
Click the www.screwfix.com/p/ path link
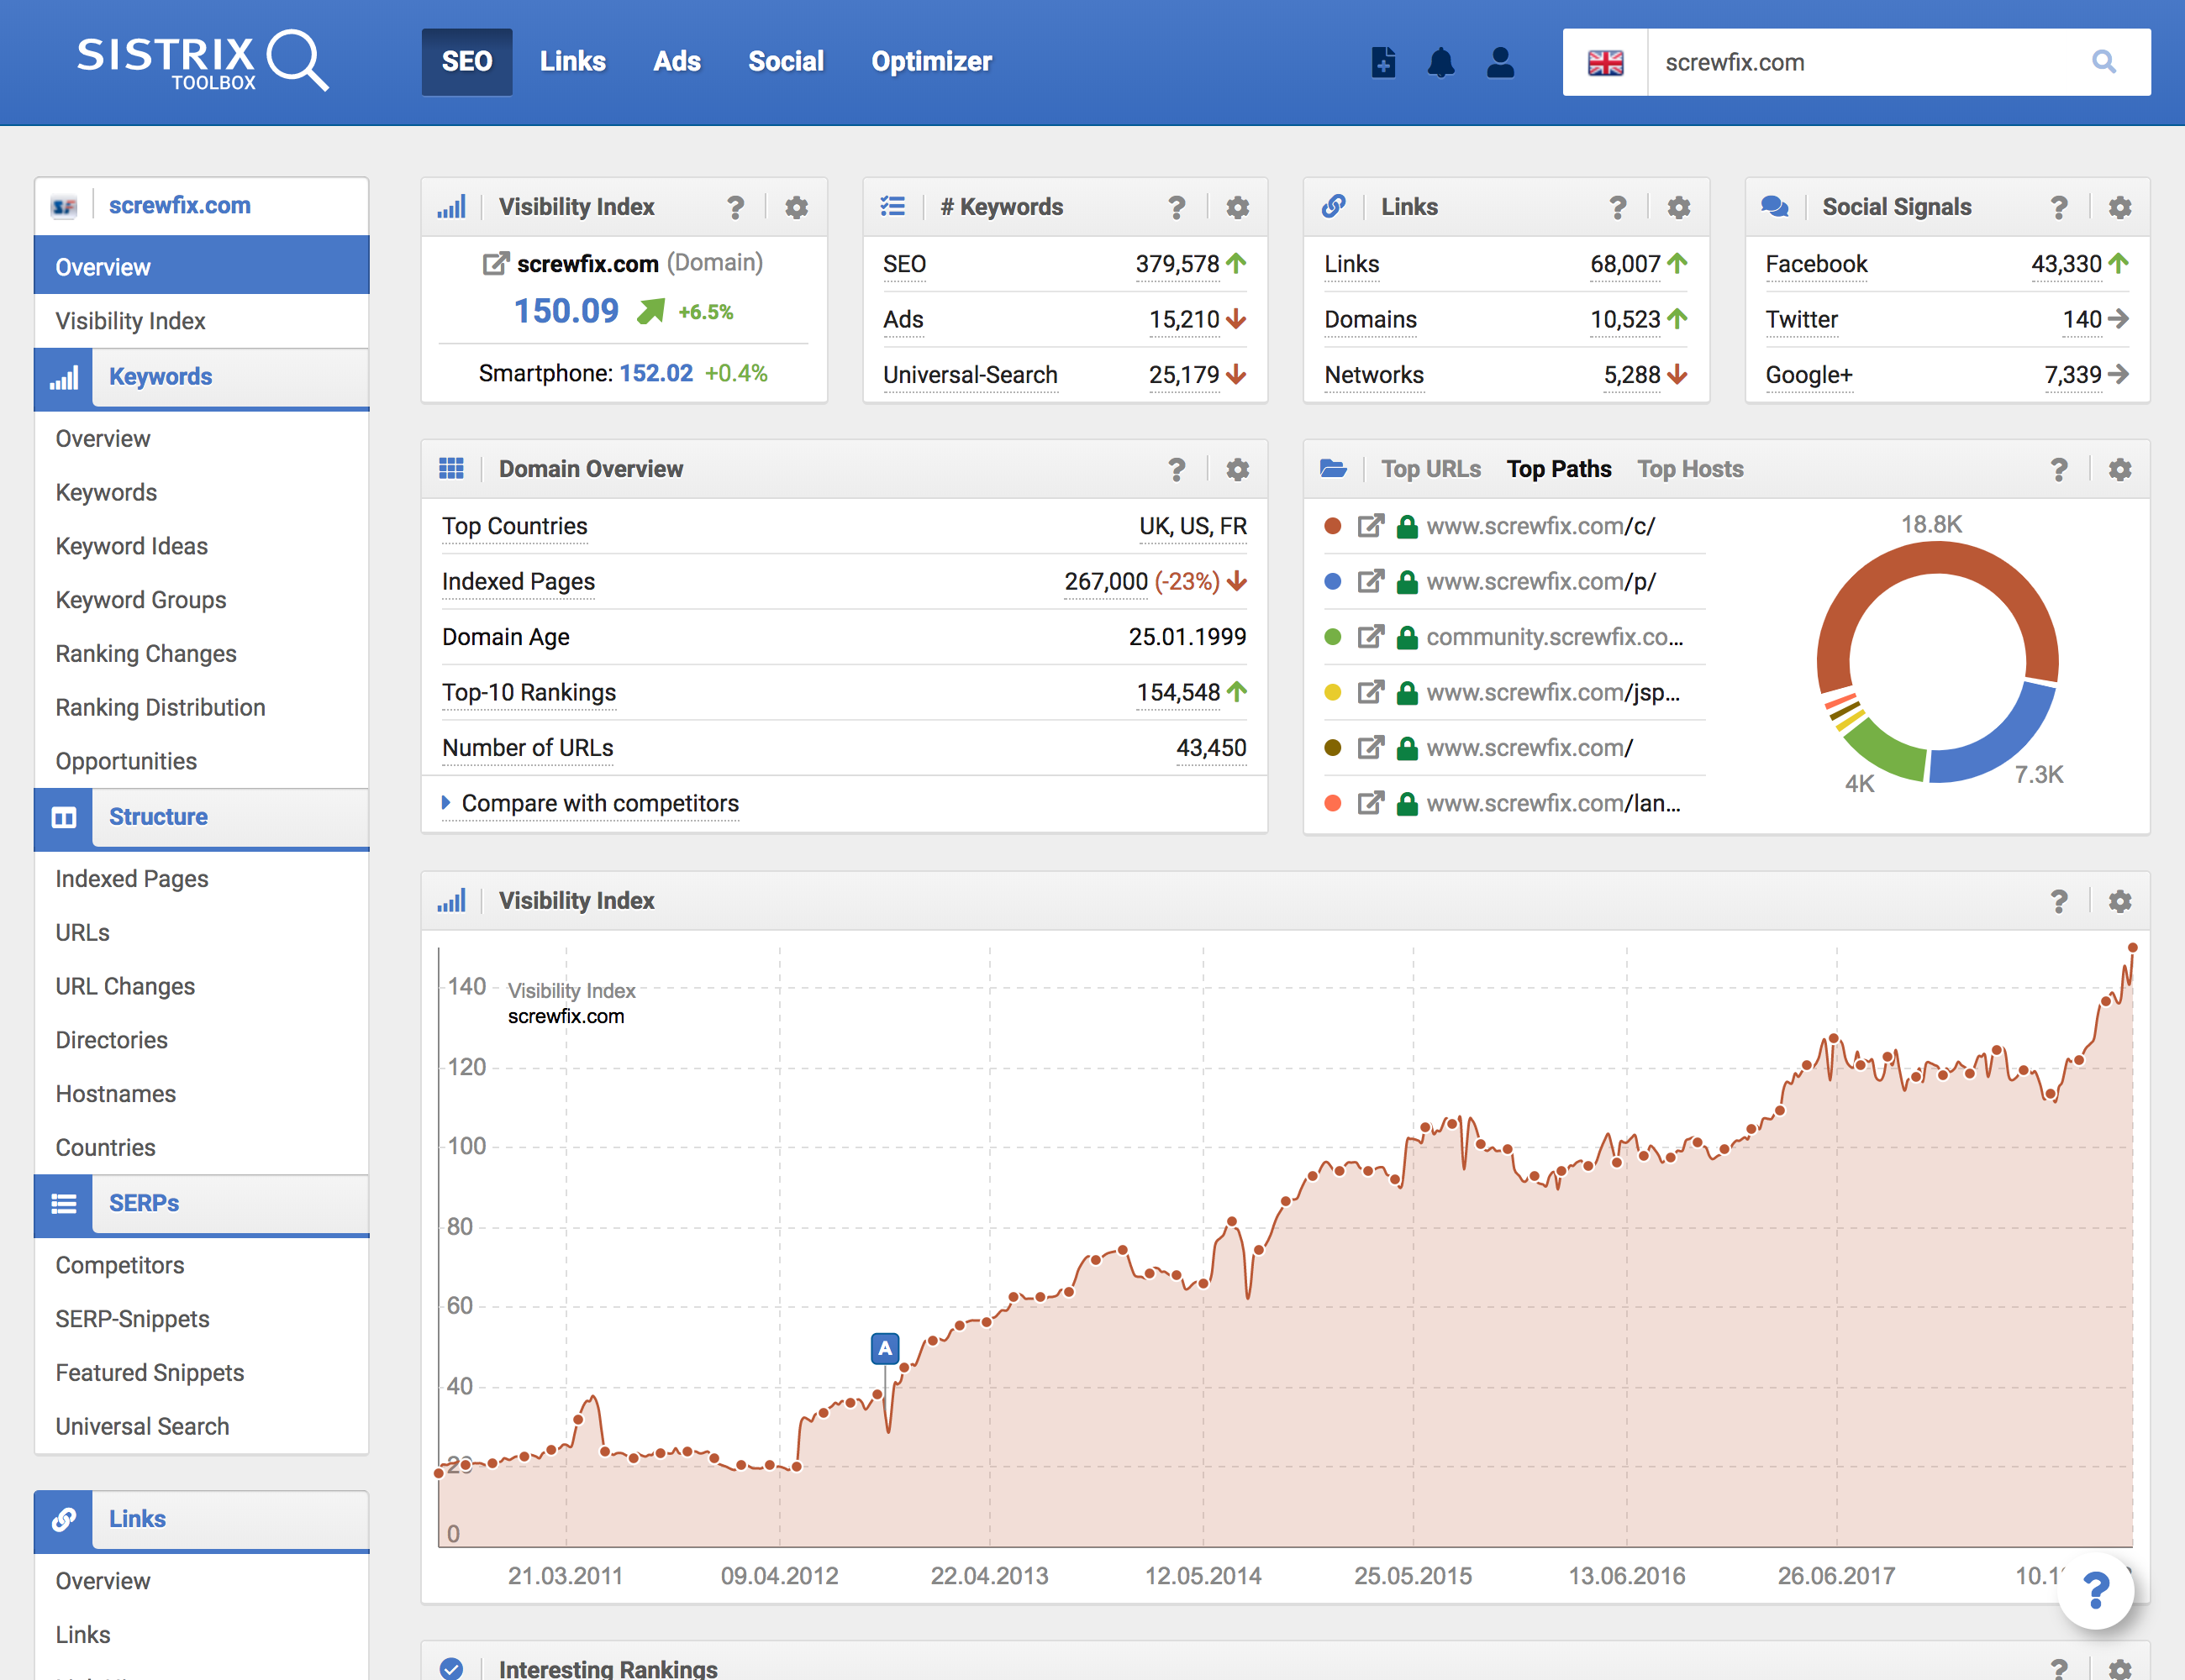pyautogui.click(x=1540, y=582)
